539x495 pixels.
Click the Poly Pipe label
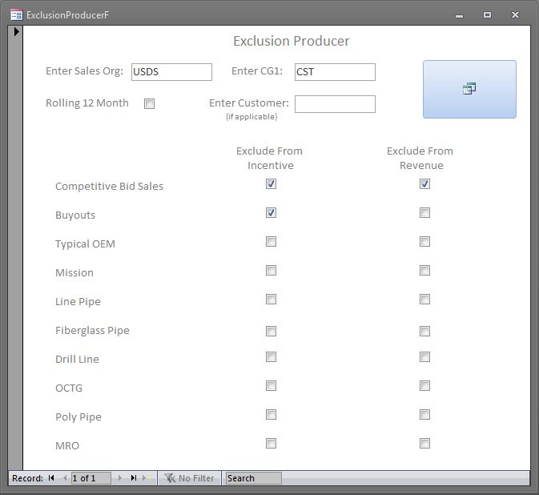point(78,417)
